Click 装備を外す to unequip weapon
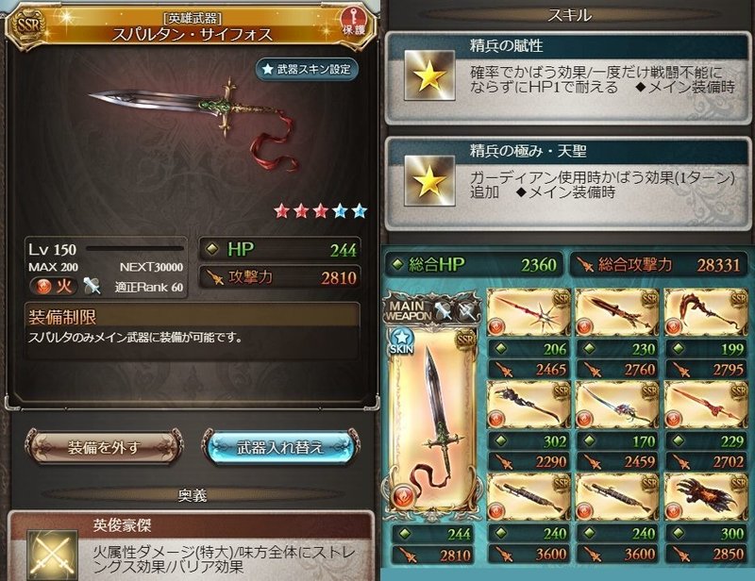 click(x=104, y=448)
